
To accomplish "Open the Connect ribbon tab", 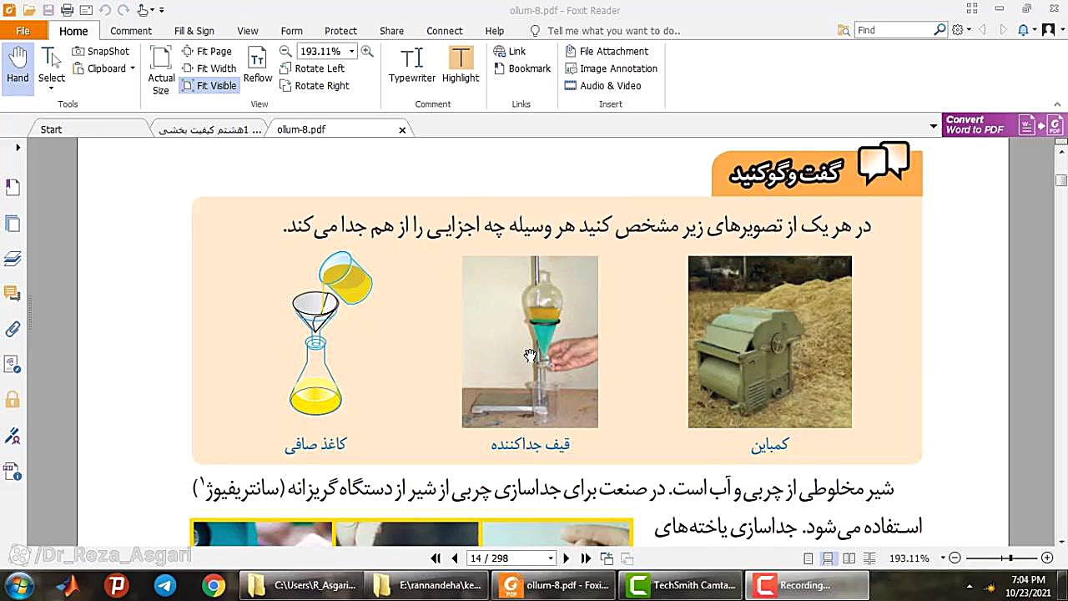I will [x=445, y=31].
